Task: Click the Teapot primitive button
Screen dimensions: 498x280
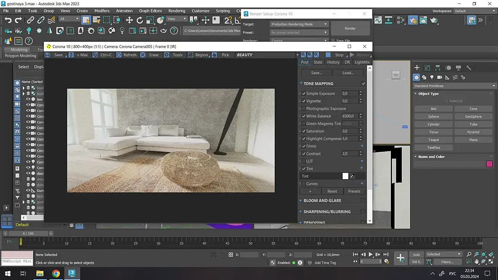Action: 433,140
